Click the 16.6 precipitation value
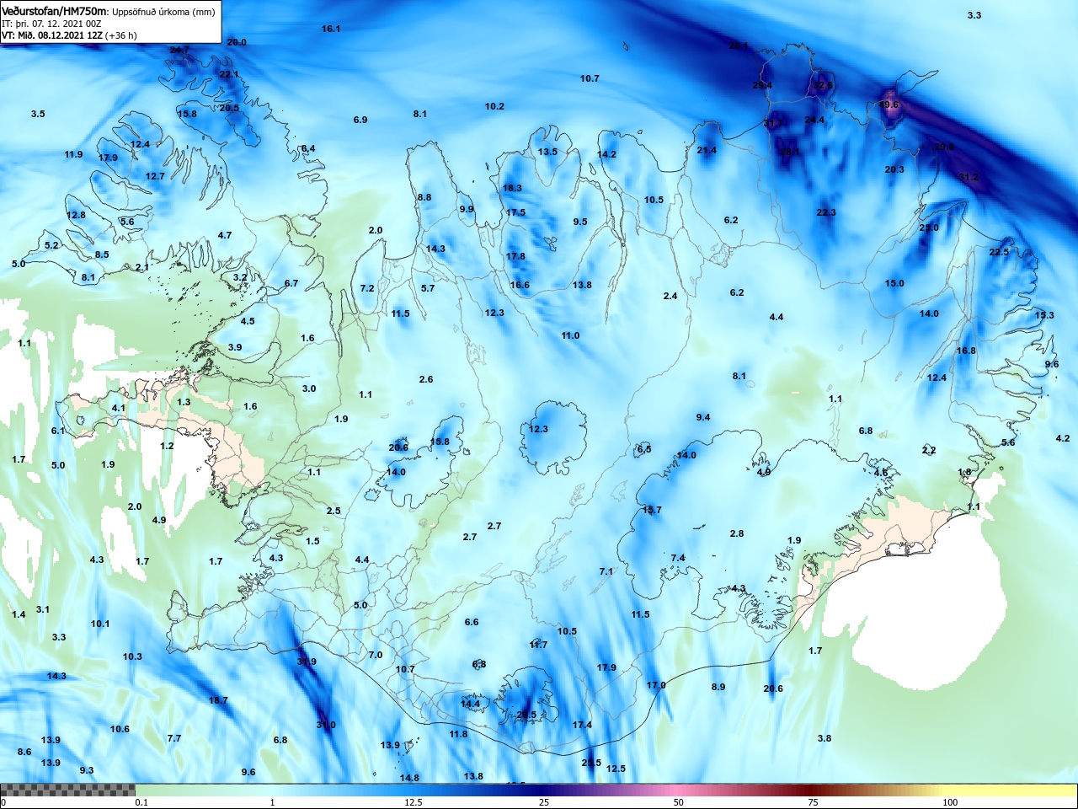The width and height of the screenshot is (1078, 809). (520, 286)
